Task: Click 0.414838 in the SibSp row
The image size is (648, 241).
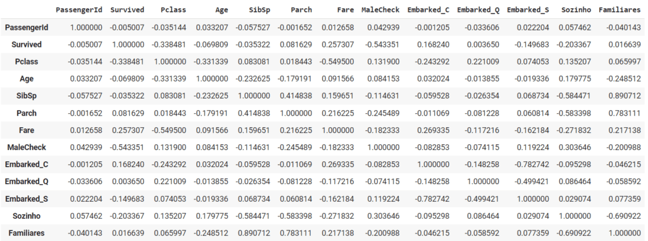Action: tap(296, 96)
